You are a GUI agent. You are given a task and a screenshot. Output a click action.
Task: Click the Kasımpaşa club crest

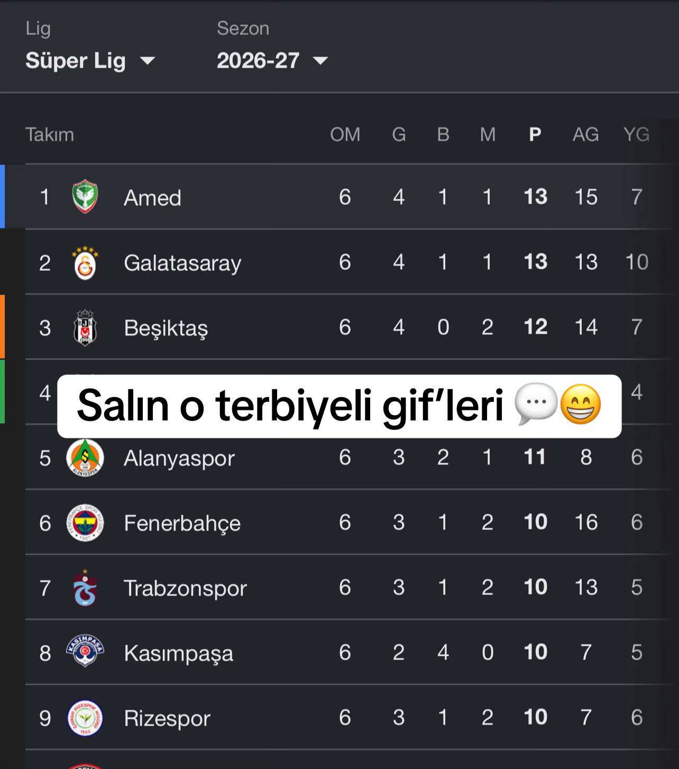tap(85, 651)
